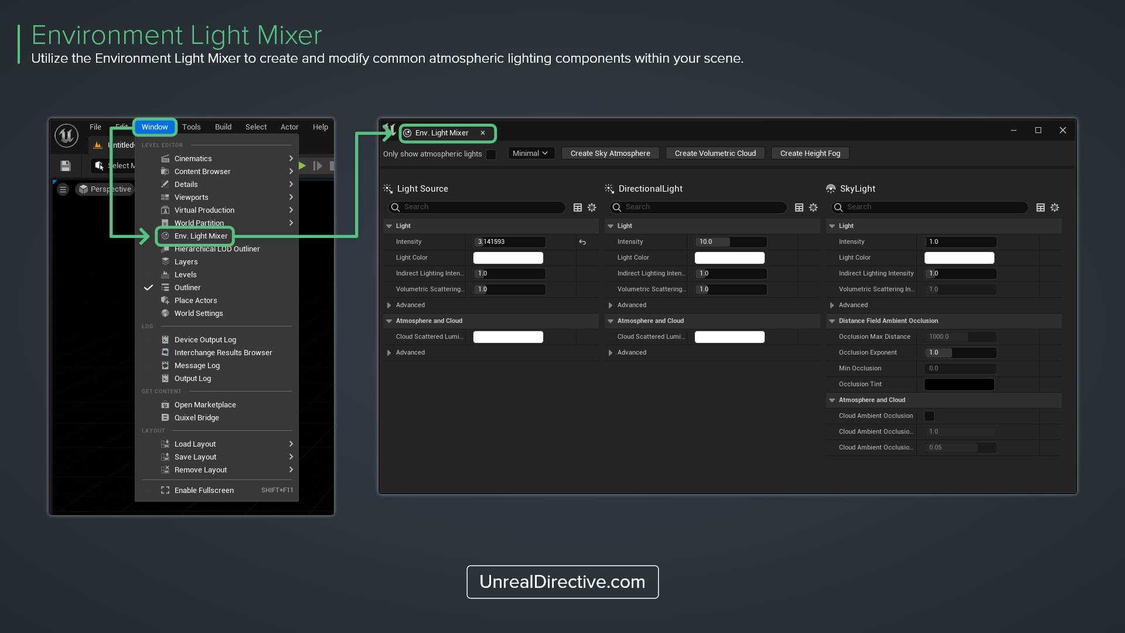Click the black Occlusion Tint color swatch
Screen dimensions: 1125x633
(959, 384)
